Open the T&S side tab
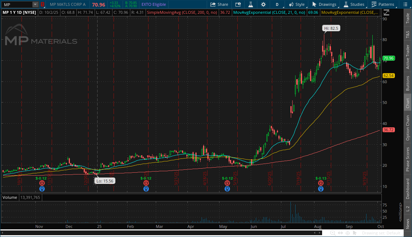 (408, 35)
